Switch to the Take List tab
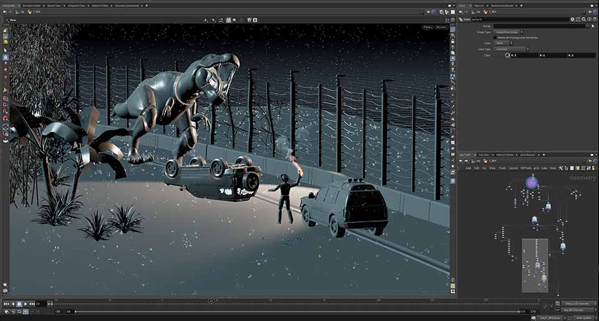The height and width of the screenshot is (321, 599). pyautogui.click(x=479, y=6)
